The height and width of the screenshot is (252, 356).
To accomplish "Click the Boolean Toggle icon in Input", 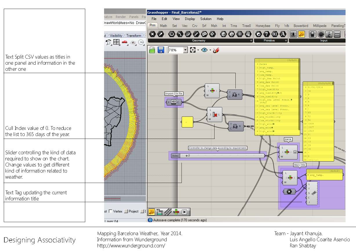I will 313,34.
